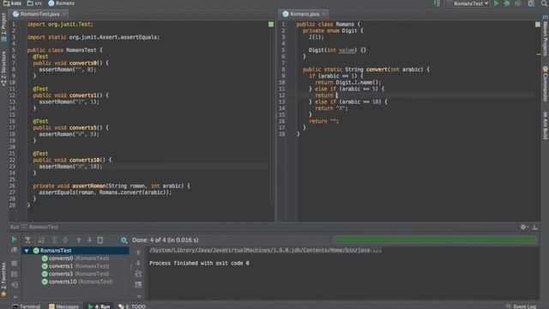Open the Event Log panel
This screenshot has width=549, height=309.
coord(521,306)
